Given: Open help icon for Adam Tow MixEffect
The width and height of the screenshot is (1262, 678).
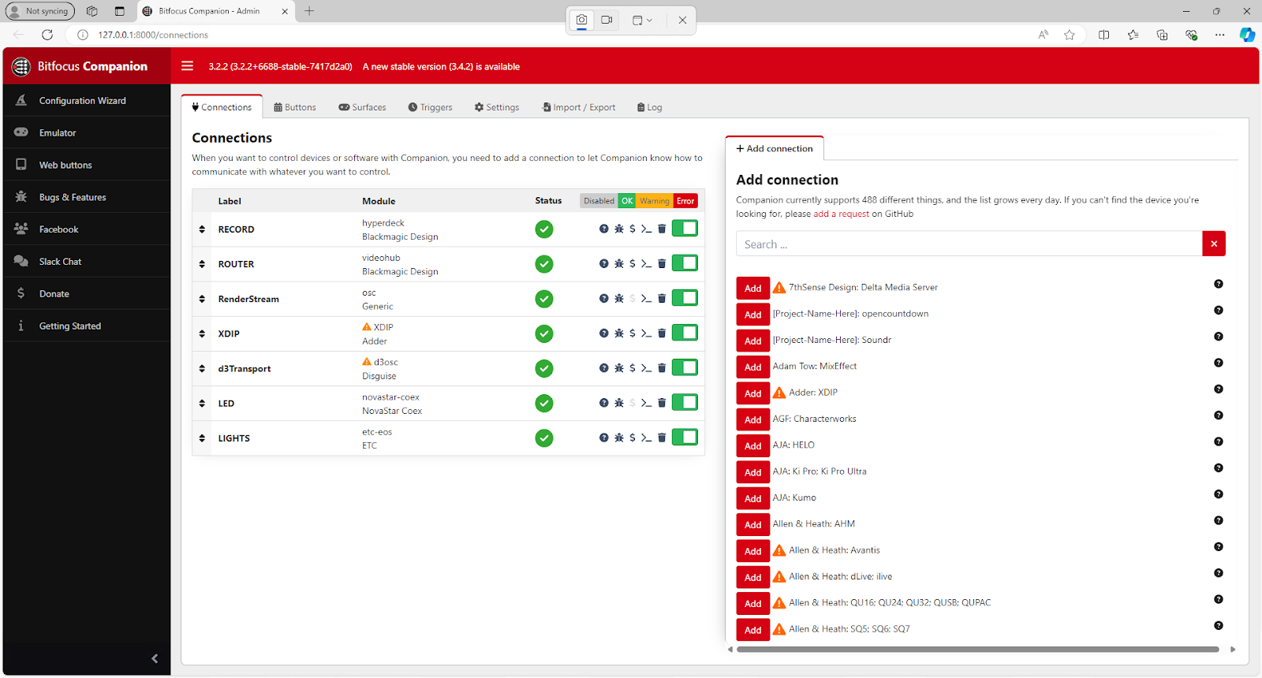Looking at the screenshot, I should coord(1219,363).
